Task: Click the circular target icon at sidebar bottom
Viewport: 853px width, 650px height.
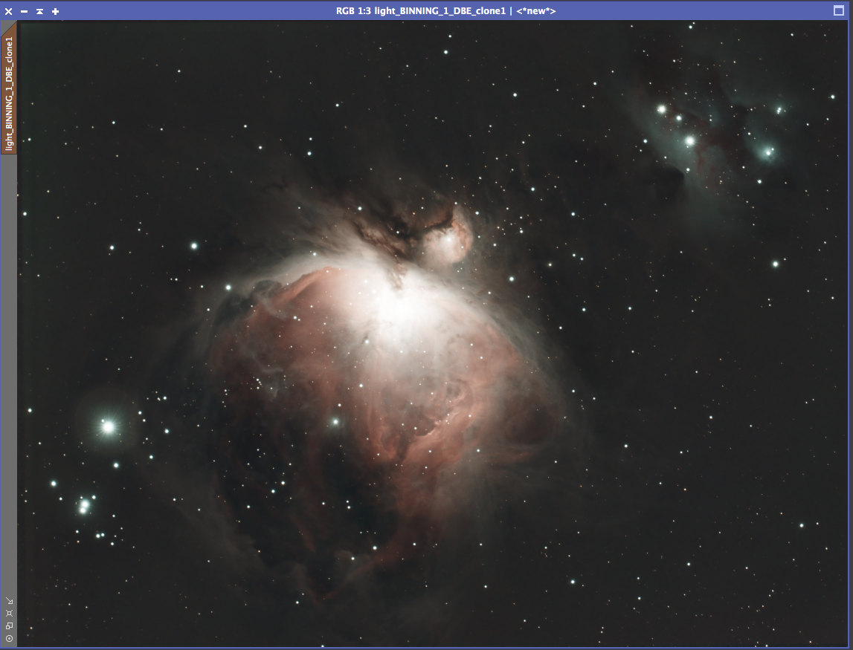Action: point(9,638)
